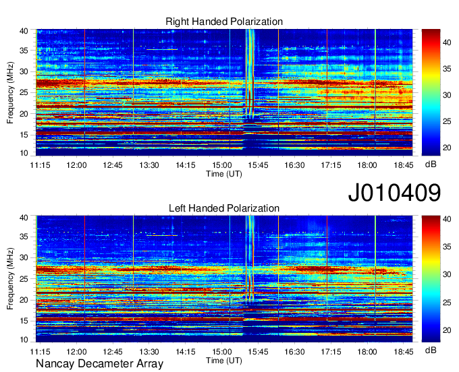Screen dimensions: 459x372
Task: Click the 15:00 tick on top time axis
Action: coord(221,165)
